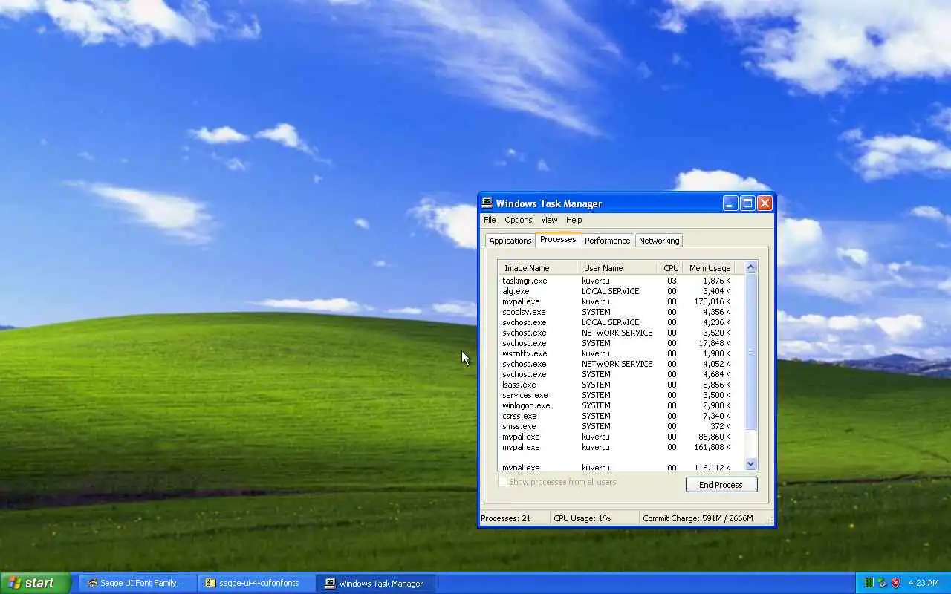This screenshot has width=951, height=594.
Task: Open the View menu
Action: coord(549,220)
